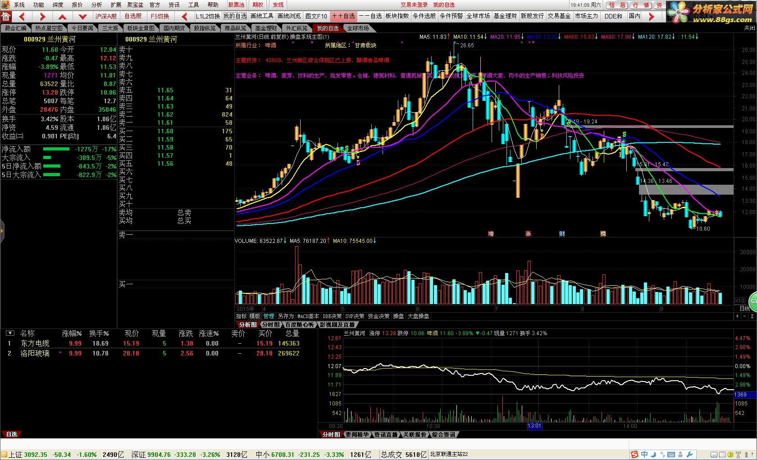Click the 期权 button
This screenshot has width=757, height=460.
(x=258, y=5)
